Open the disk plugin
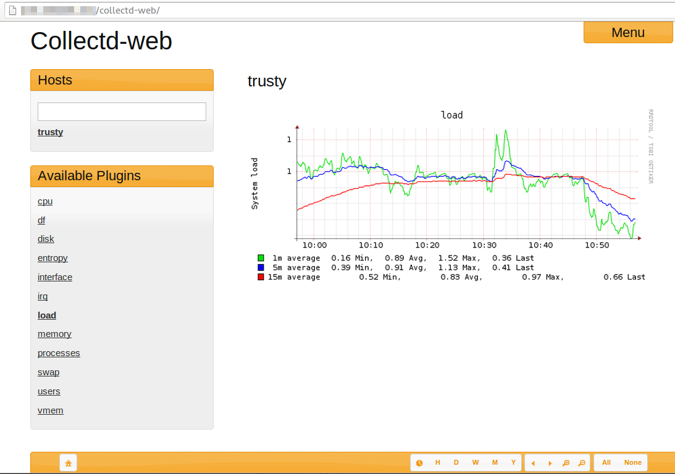The height and width of the screenshot is (474, 675). coord(46,239)
